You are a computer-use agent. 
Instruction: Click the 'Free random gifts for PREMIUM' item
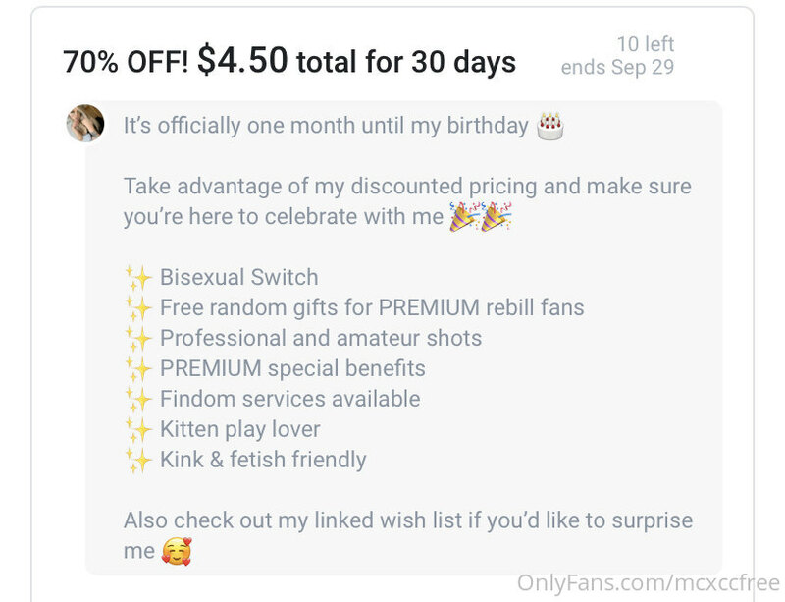pos(372,307)
